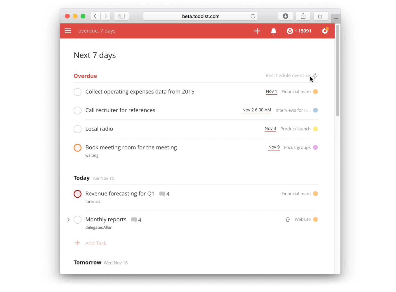The height and width of the screenshot is (292, 396).
Task: Open the Nov 9 due date
Action: click(x=274, y=147)
